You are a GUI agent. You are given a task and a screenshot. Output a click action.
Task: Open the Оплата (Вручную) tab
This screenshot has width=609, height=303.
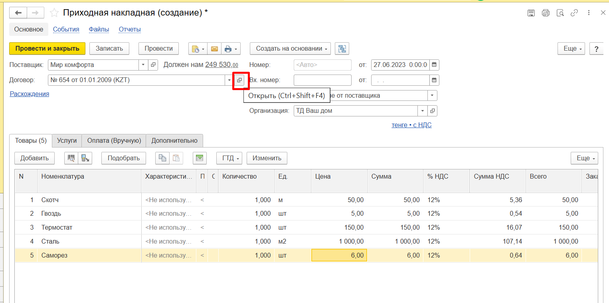point(114,140)
